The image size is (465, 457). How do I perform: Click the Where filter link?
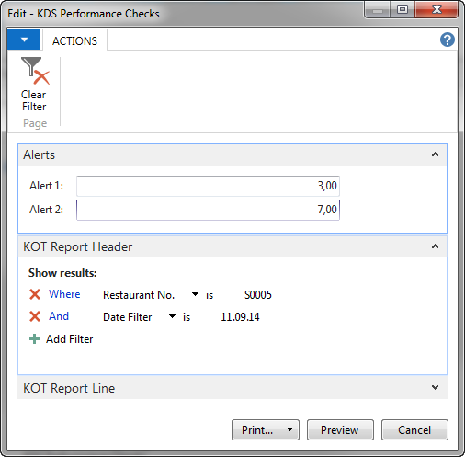click(x=64, y=294)
